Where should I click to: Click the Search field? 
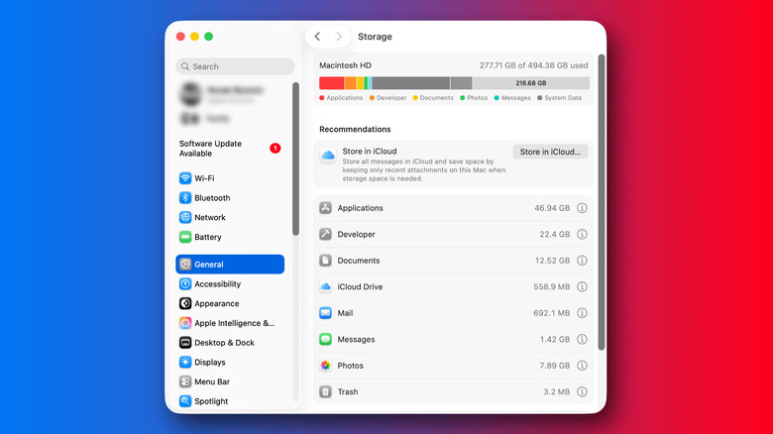235,66
